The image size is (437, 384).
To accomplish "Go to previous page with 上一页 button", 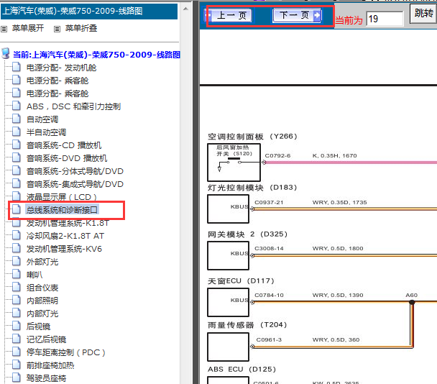I will 229,15.
